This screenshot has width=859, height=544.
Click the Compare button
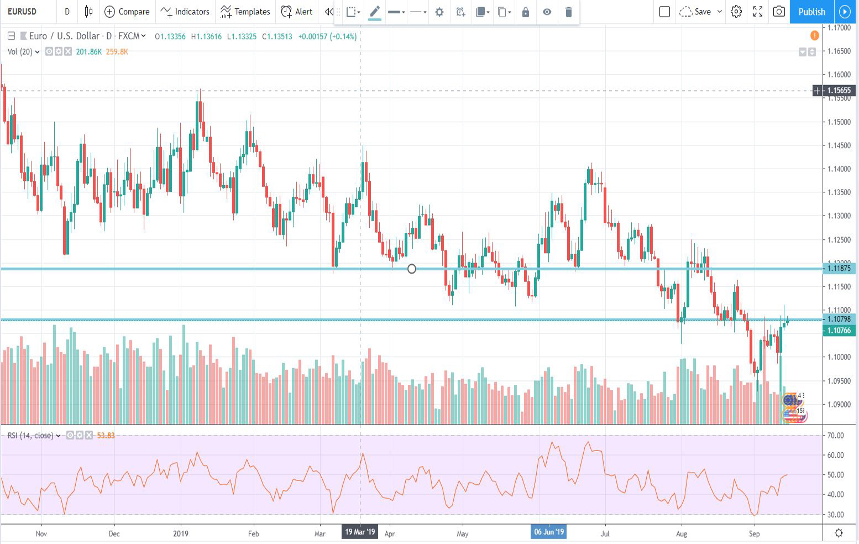tap(127, 12)
